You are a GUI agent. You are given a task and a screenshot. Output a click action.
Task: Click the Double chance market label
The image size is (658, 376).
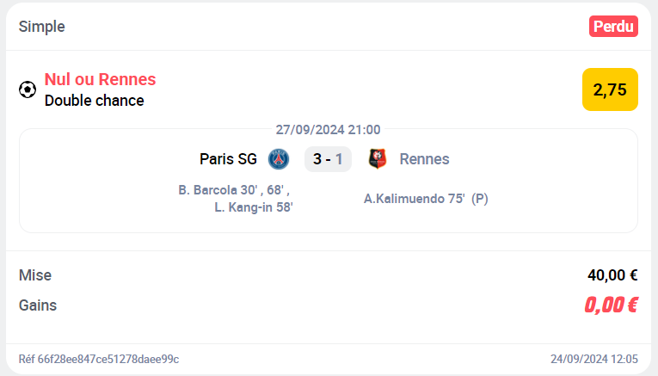[x=94, y=101]
